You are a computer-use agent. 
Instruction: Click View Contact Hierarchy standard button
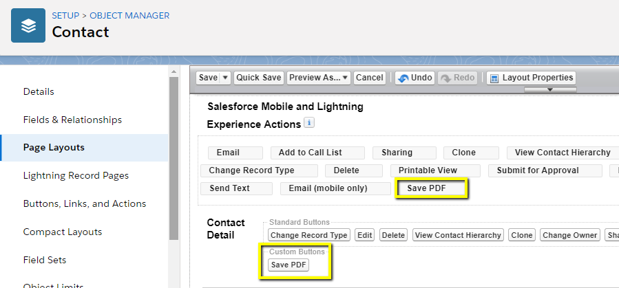[x=458, y=235]
